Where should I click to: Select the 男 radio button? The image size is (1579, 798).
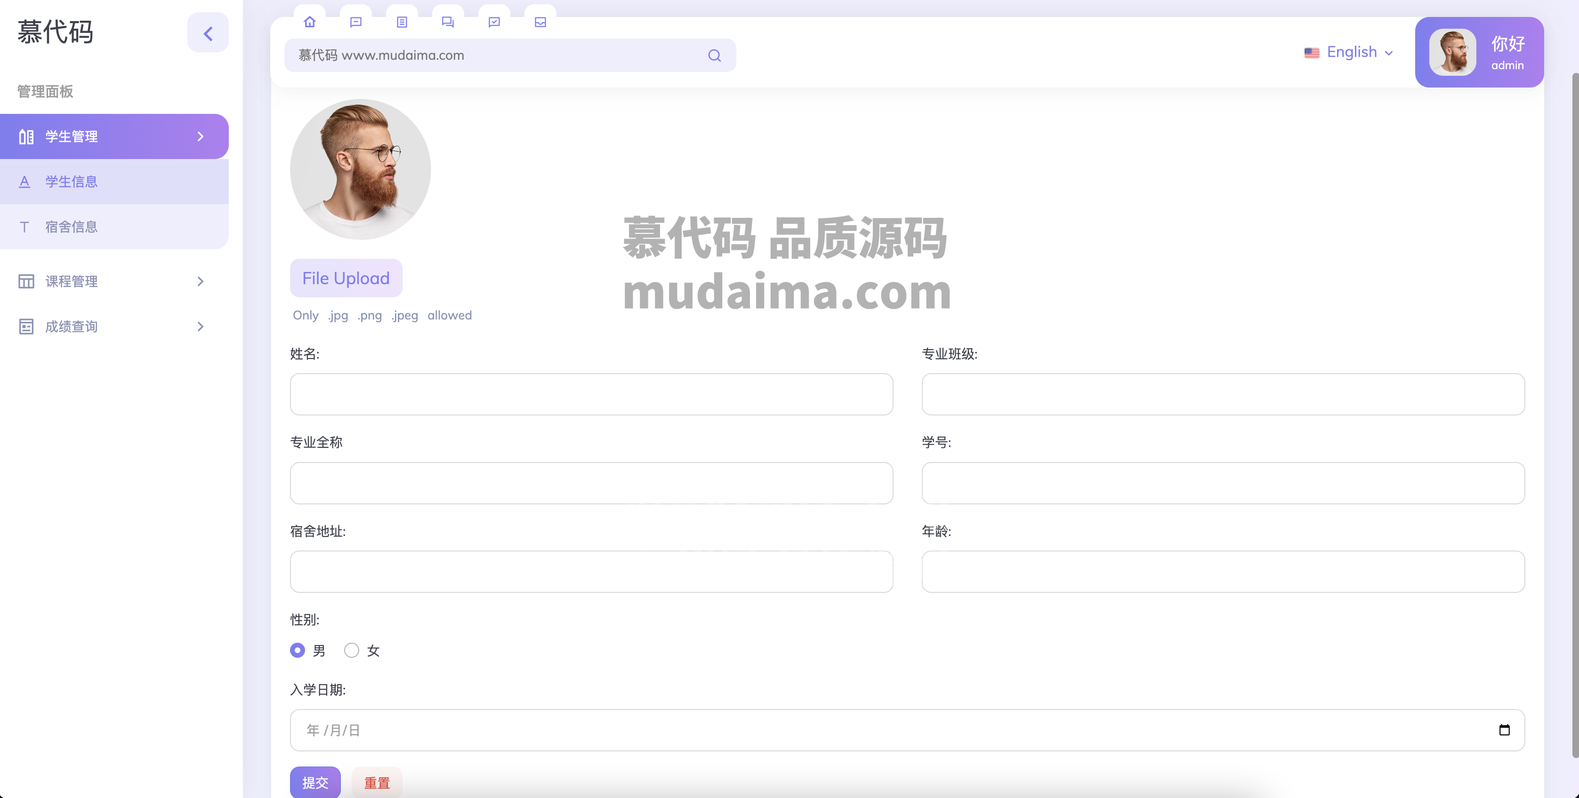coord(297,650)
